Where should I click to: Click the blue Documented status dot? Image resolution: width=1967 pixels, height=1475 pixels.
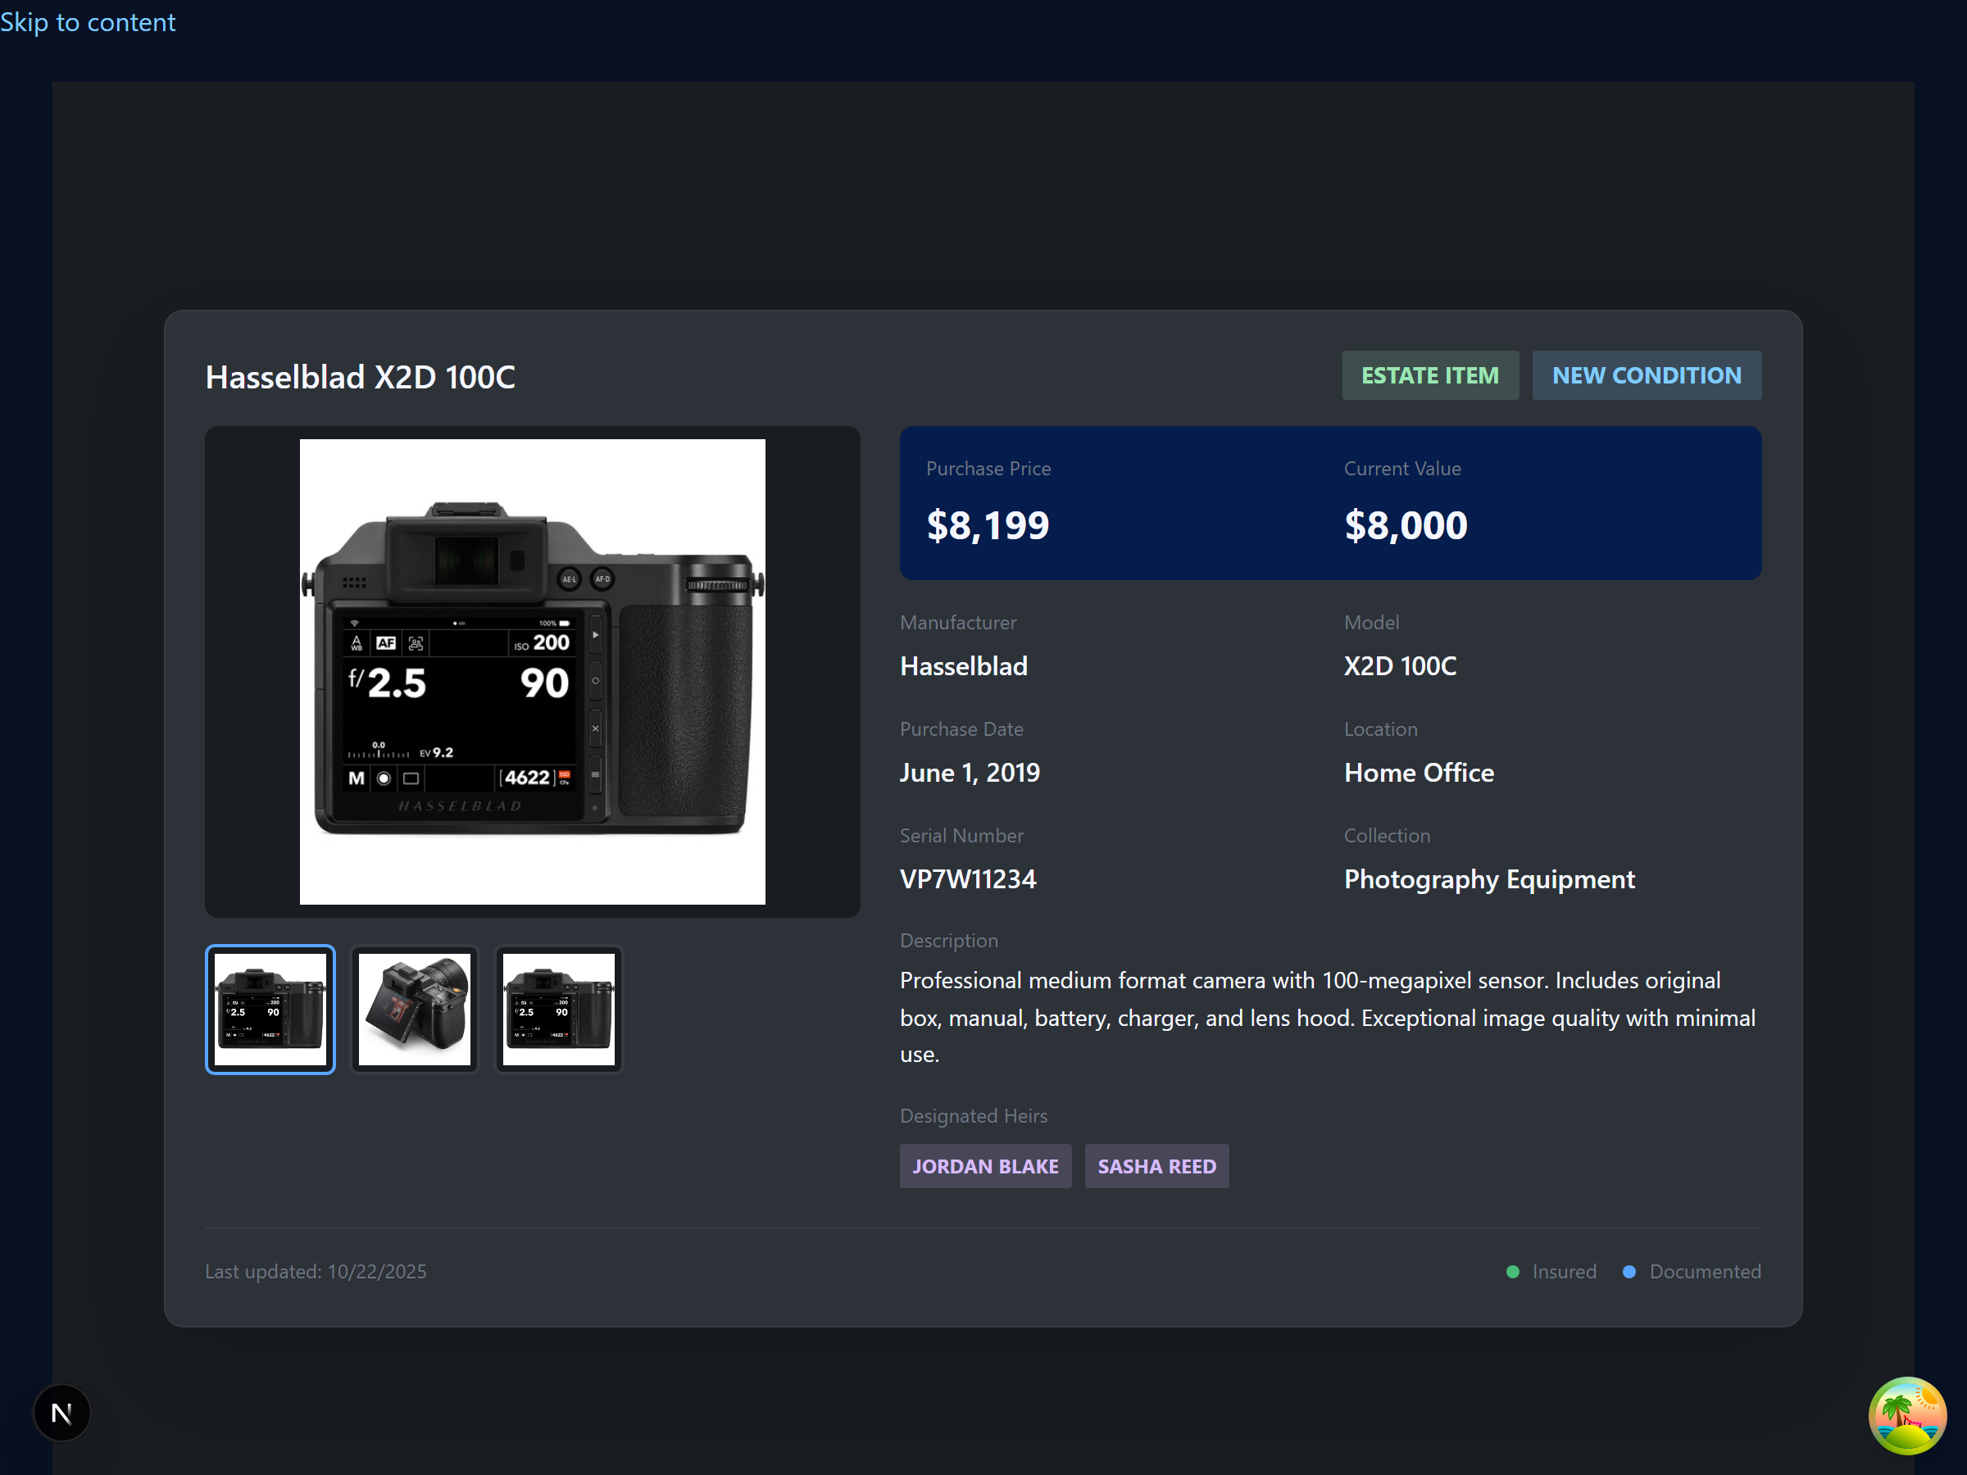coord(1630,1272)
